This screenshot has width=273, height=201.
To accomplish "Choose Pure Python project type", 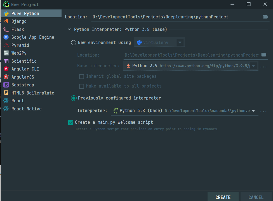I will click(x=31, y=13).
